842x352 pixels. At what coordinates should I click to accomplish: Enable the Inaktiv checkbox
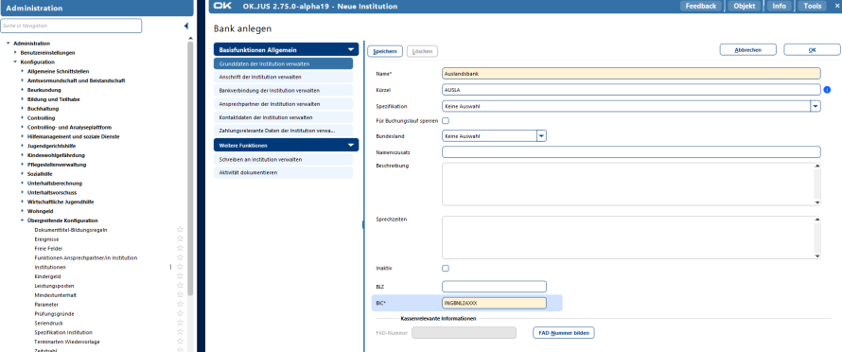pyautogui.click(x=446, y=268)
